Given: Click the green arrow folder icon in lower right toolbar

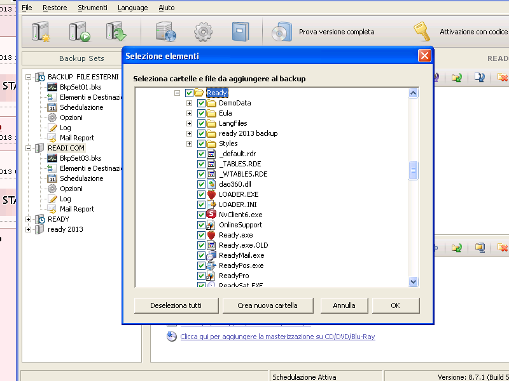Looking at the screenshot, I should 457,248.
